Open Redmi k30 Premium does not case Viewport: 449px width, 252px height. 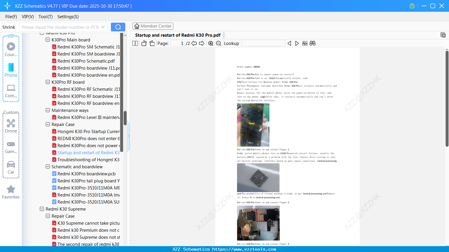88,230
